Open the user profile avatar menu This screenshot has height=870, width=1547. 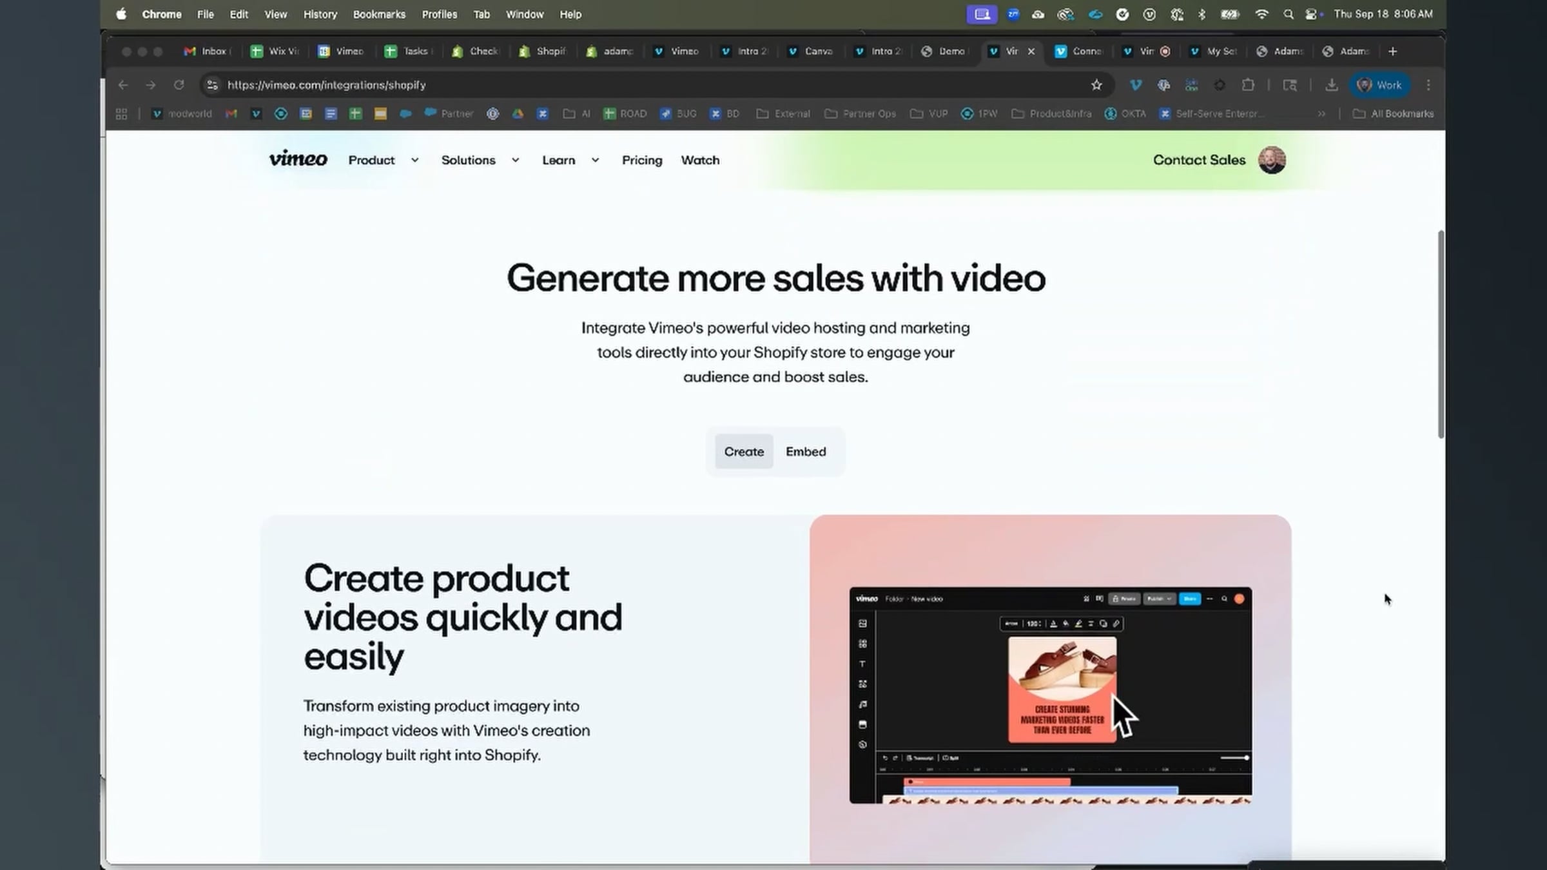1272,160
